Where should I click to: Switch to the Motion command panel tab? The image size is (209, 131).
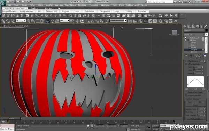[197, 26]
